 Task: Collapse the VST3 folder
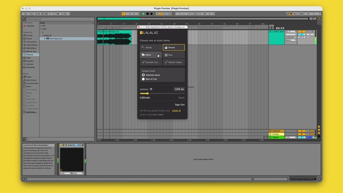pyautogui.click(x=41, y=29)
